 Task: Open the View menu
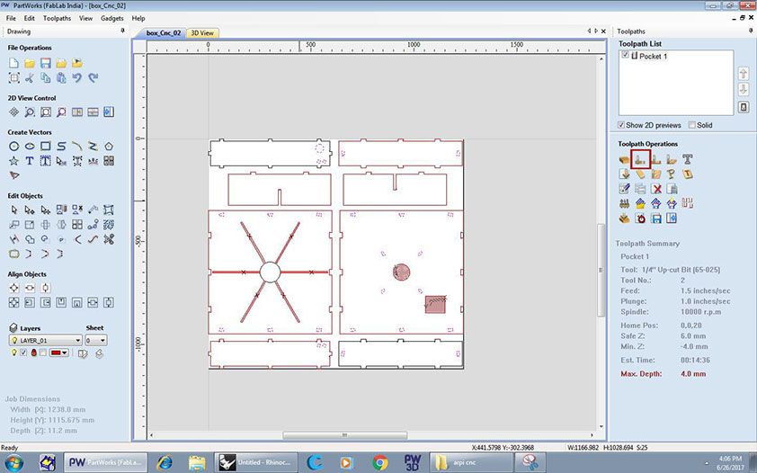pos(86,18)
